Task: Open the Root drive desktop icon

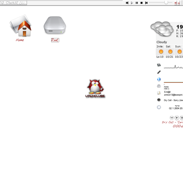Action: pos(55,25)
